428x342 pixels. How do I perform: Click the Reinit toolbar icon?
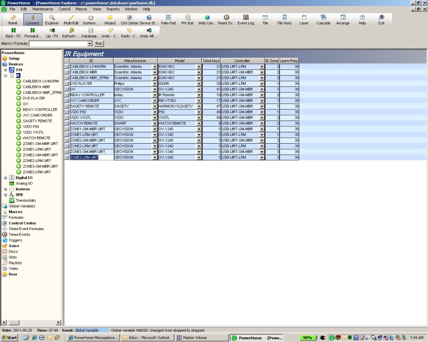tap(13, 19)
